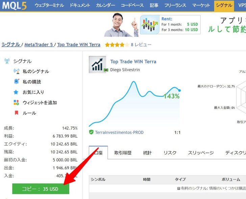
Task: Click the エクイティ value 10 242.65 BRL
Action: click(x=64, y=144)
